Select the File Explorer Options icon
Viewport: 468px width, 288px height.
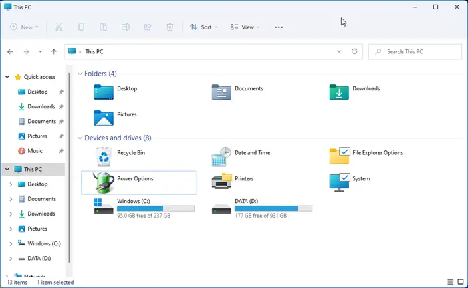340,156
